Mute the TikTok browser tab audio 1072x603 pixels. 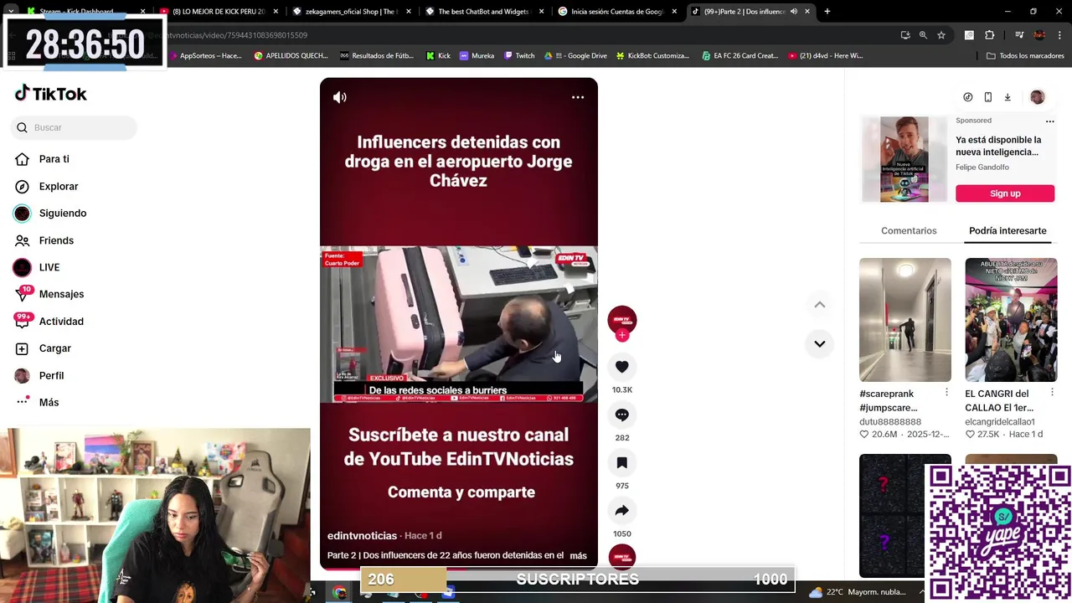[793, 12]
